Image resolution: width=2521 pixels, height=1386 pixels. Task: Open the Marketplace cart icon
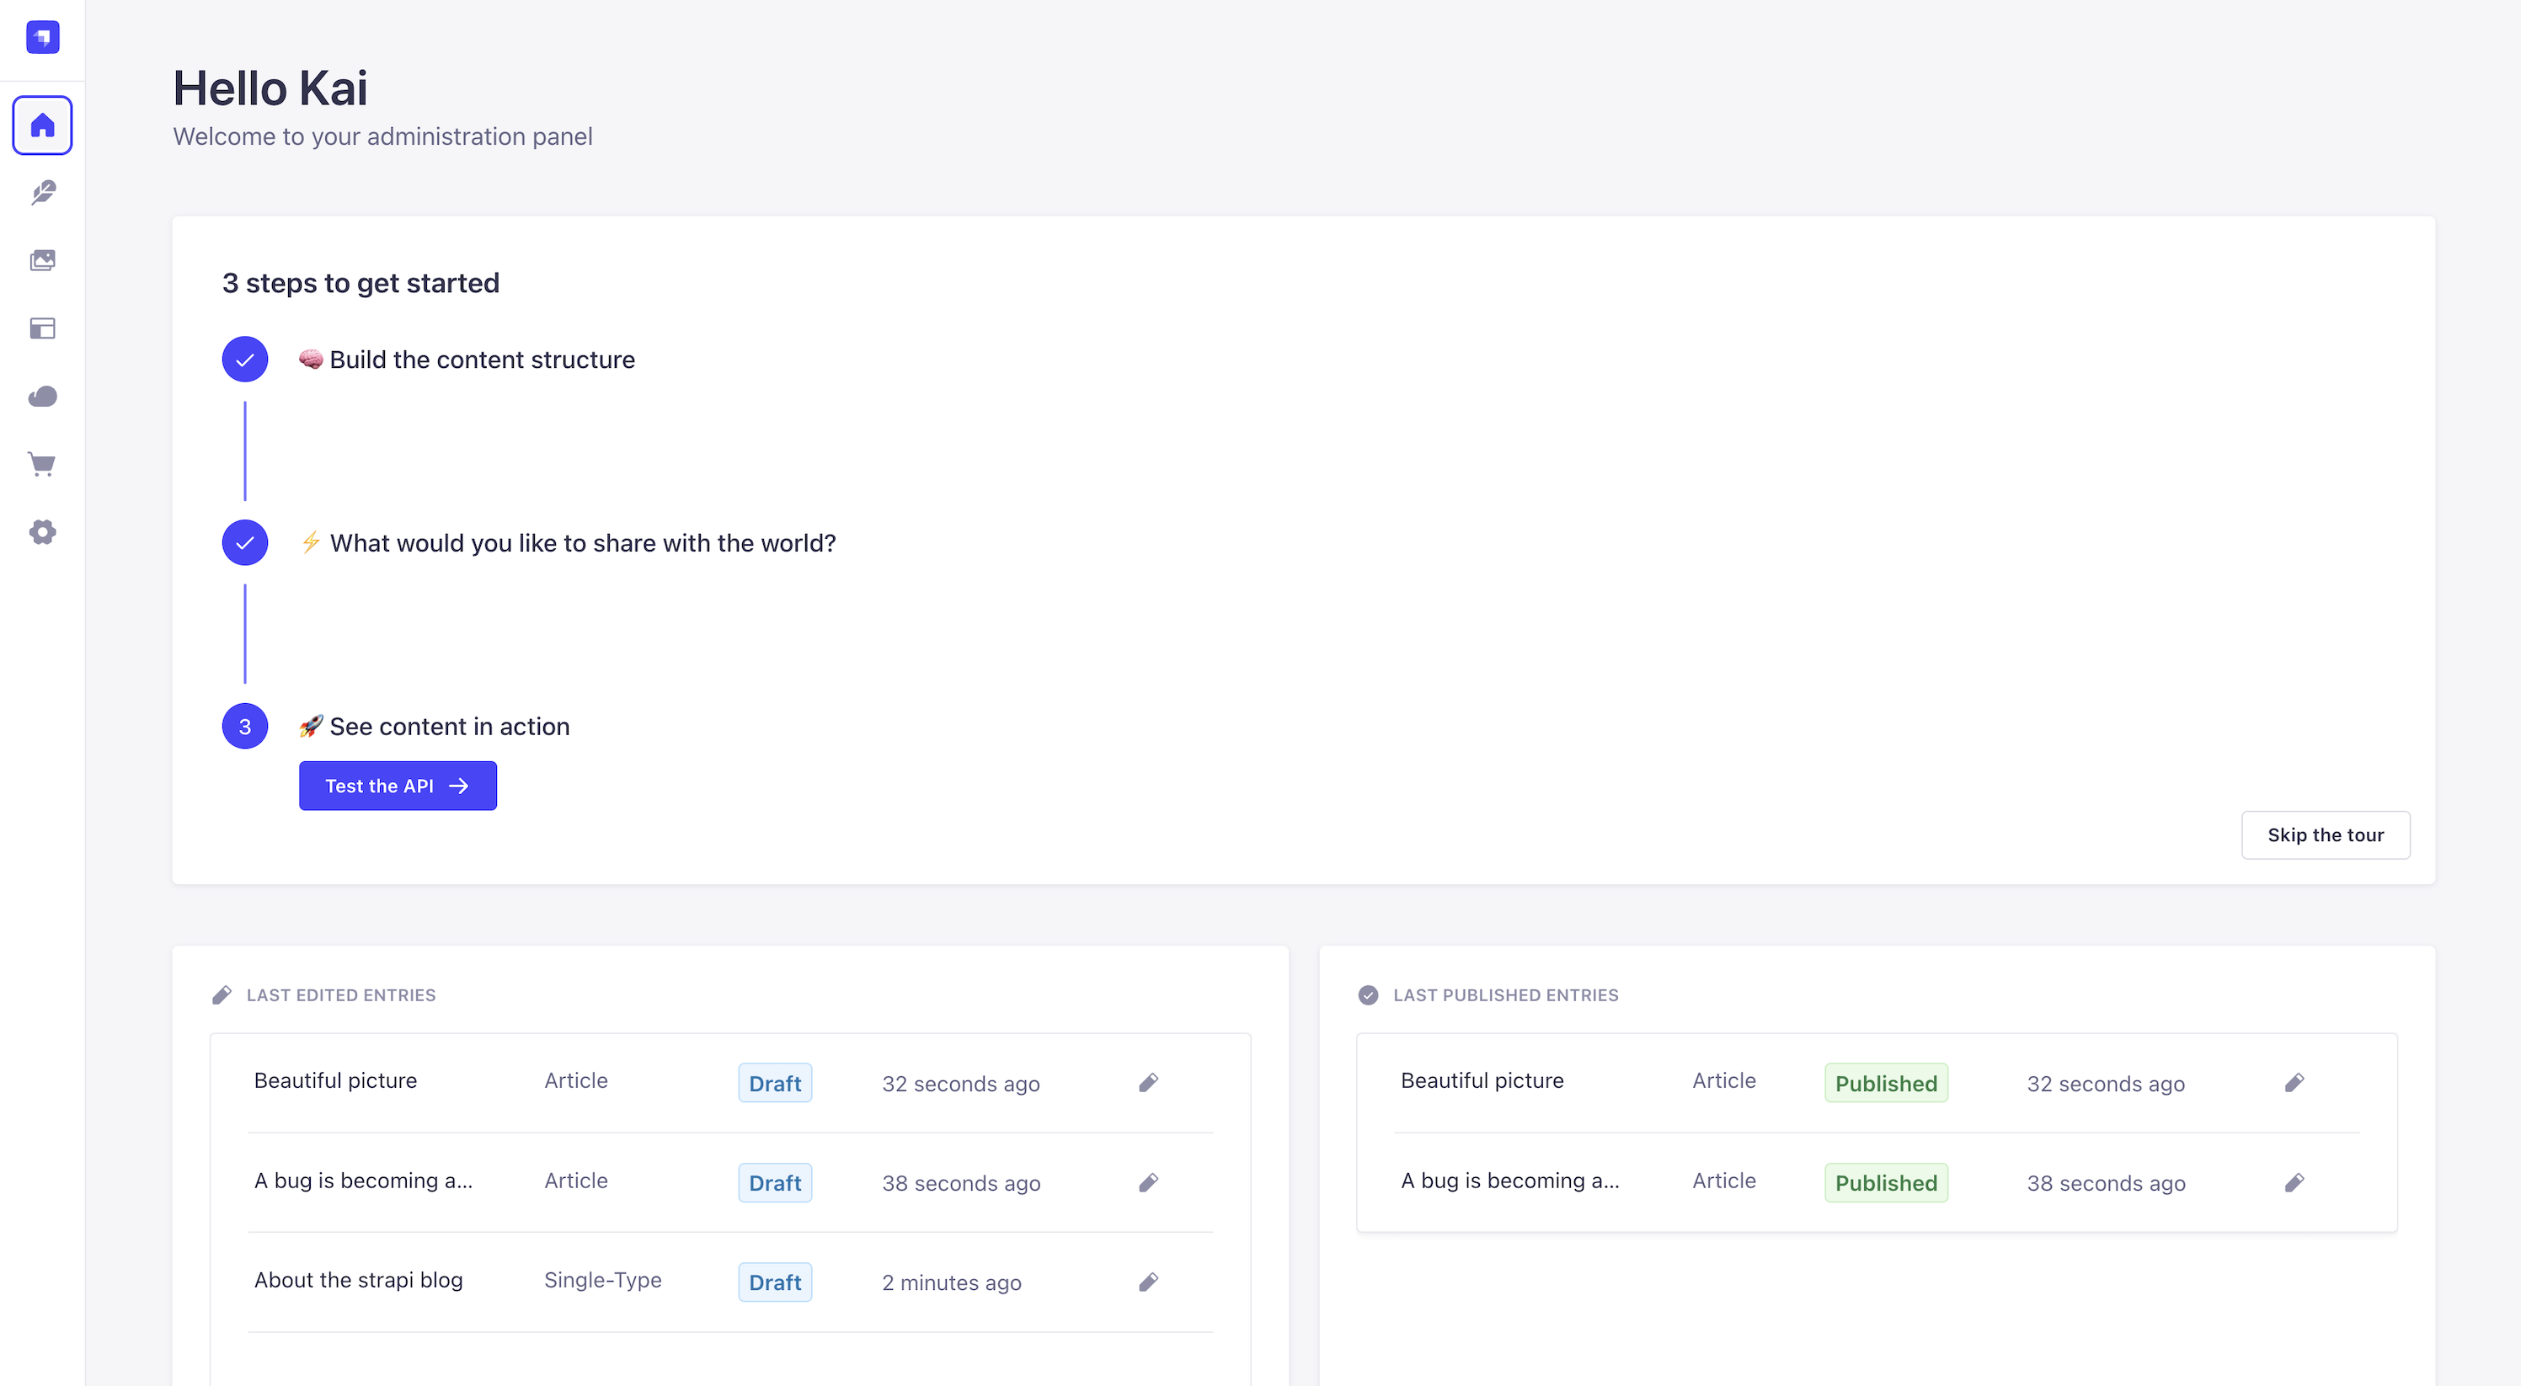[42, 464]
